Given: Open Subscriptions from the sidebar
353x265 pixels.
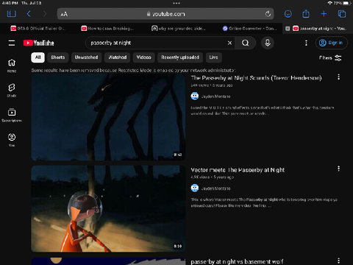Looking at the screenshot, I should (x=12, y=115).
